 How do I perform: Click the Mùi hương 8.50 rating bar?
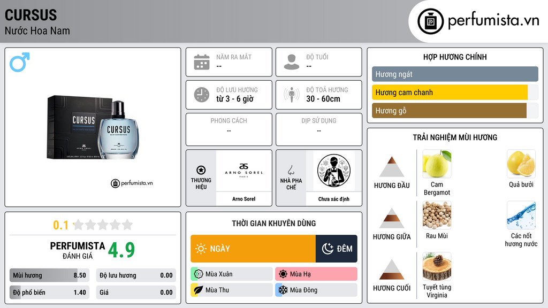pos(50,275)
